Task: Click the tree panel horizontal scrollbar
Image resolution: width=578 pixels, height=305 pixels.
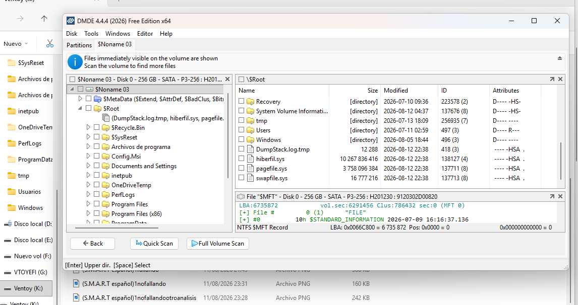Action: pyautogui.click(x=117, y=227)
